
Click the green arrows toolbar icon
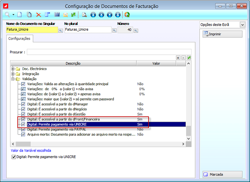[x=73, y=15]
